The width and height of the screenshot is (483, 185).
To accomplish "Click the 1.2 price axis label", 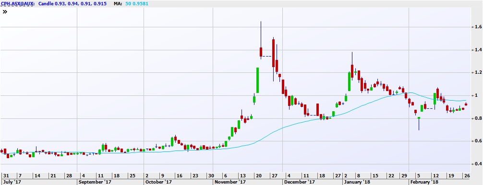I will coord(479,72).
